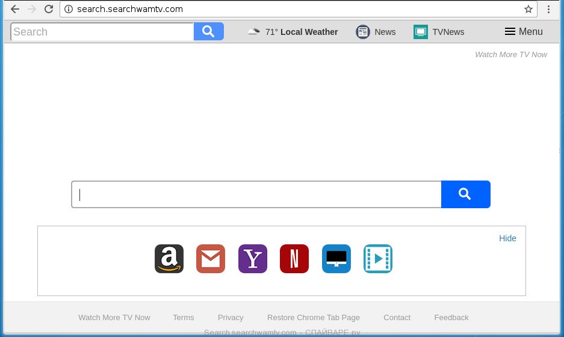Viewport: 564px width, 337px height.
Task: Open the Netflix shortcut icon
Action: click(294, 259)
